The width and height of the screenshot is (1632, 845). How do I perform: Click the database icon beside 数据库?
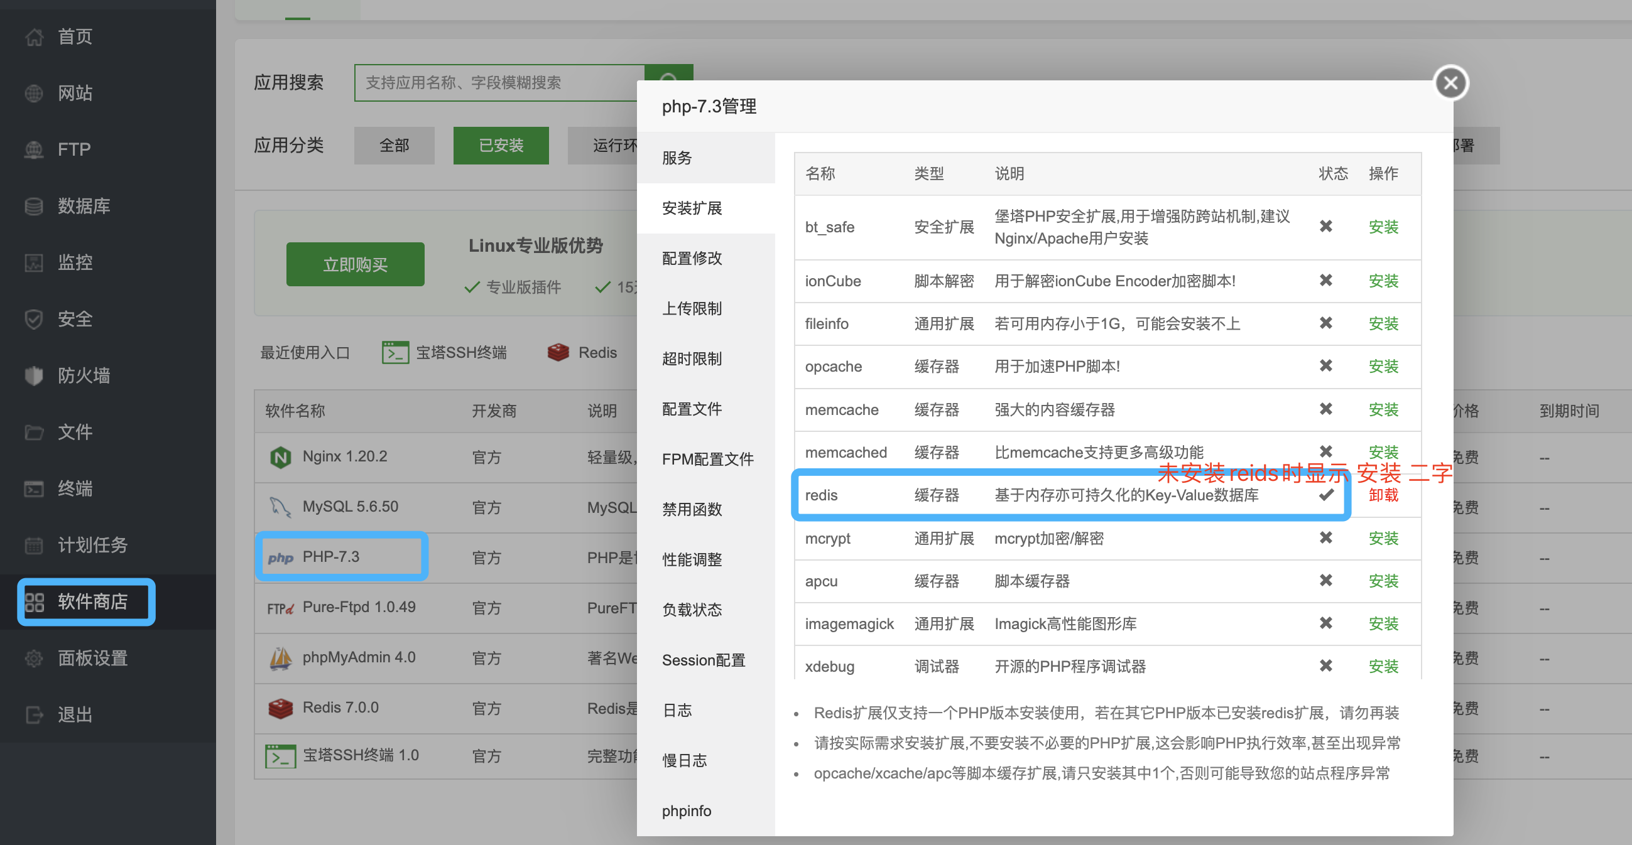(34, 207)
